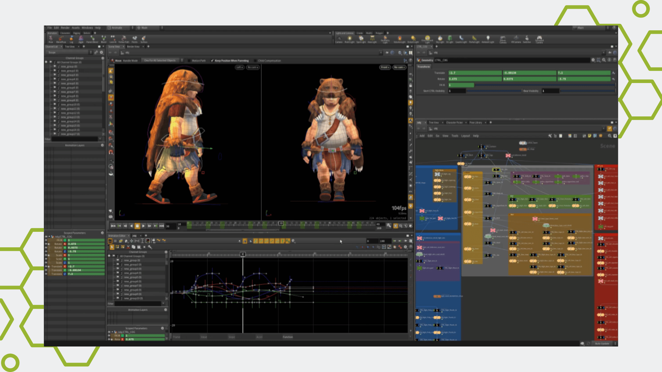Click the frame 30 marker on the timeline
Image resolution: width=662 pixels, height=372 pixels.
click(281, 223)
